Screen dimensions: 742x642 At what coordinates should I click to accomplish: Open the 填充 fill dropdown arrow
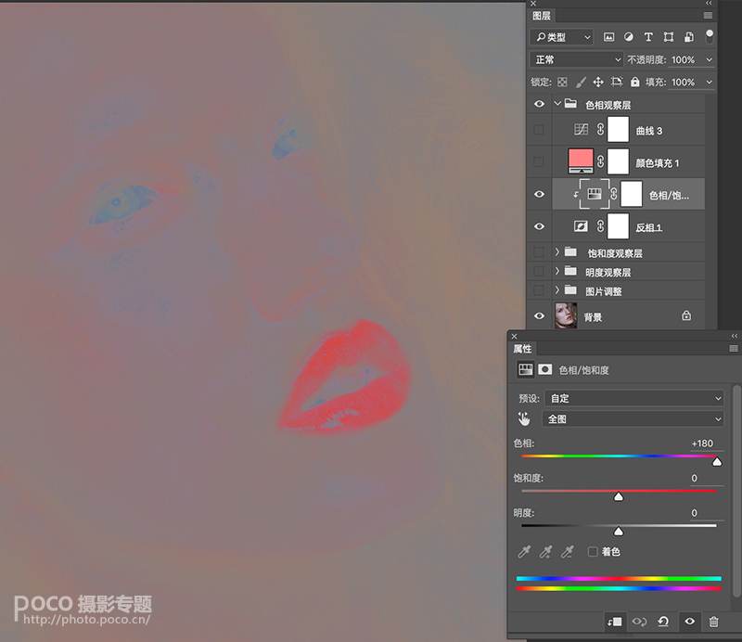[709, 82]
